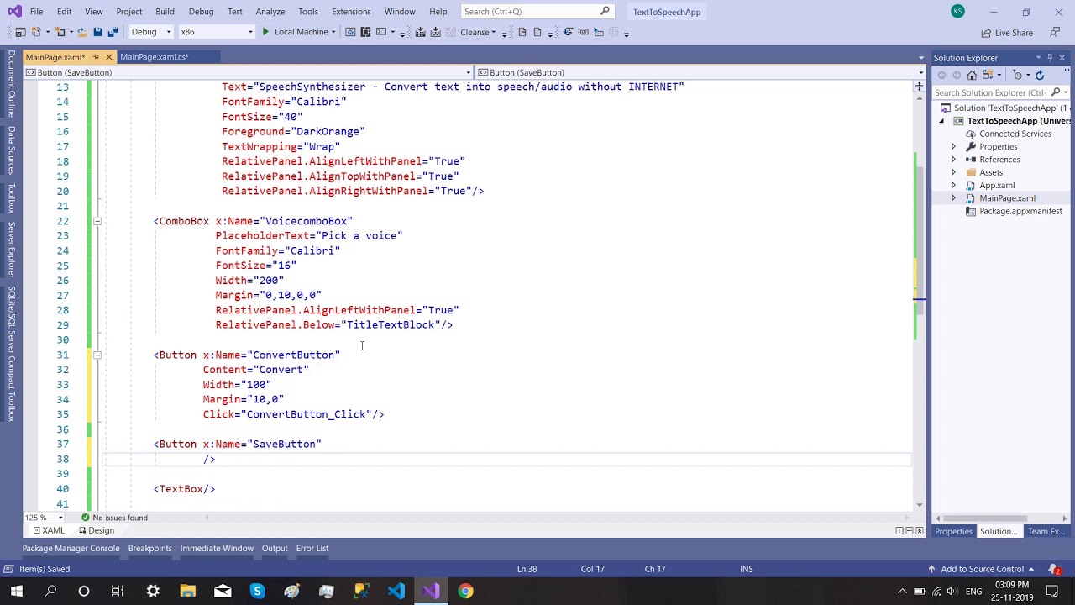The height and width of the screenshot is (605, 1075).
Task: Expand the References node in Solution Explorer
Action: click(953, 160)
